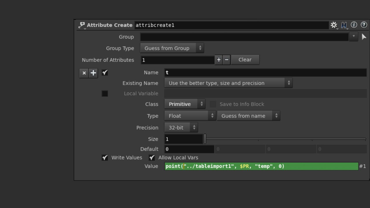Click the Value expression field

coord(261,166)
